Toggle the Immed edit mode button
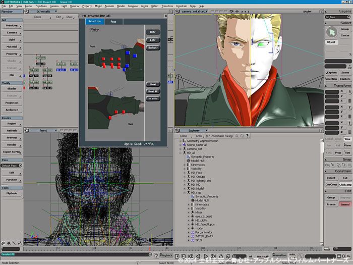This screenshot has height=265, width=353. [x=345, y=204]
